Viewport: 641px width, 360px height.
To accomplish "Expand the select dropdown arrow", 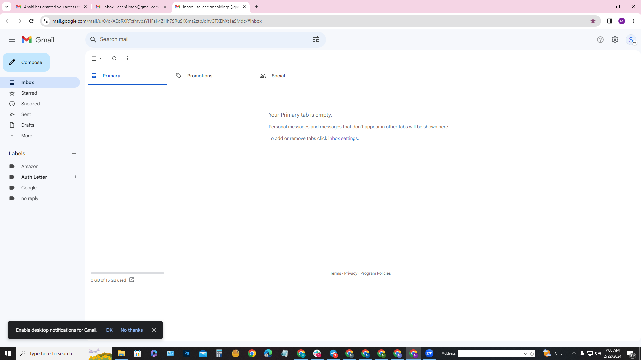I will click(x=101, y=58).
